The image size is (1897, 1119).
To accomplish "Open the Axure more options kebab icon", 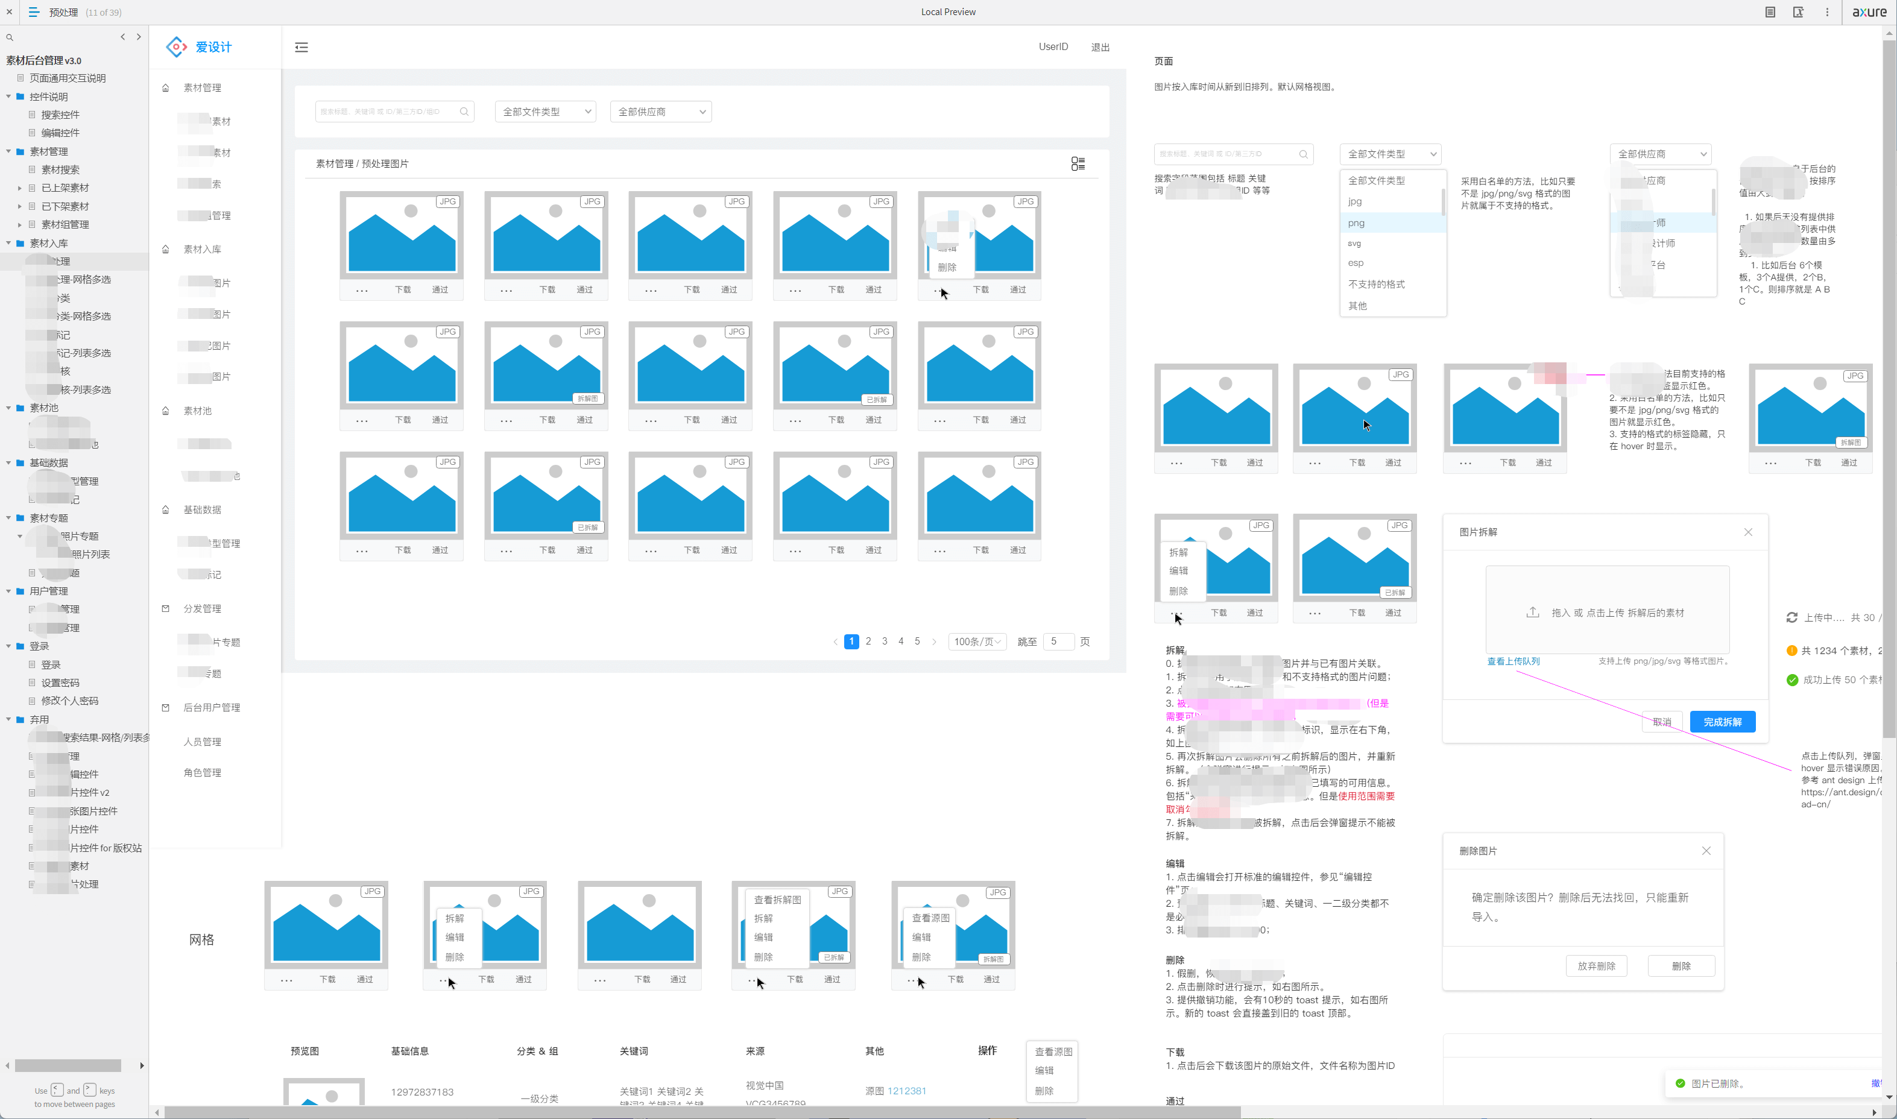I will [1827, 12].
